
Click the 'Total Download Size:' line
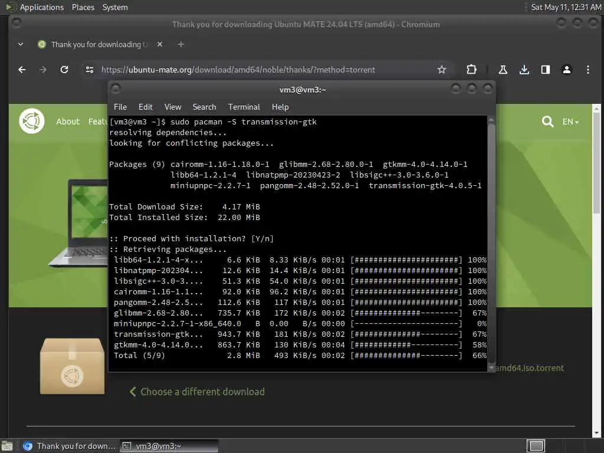point(185,207)
